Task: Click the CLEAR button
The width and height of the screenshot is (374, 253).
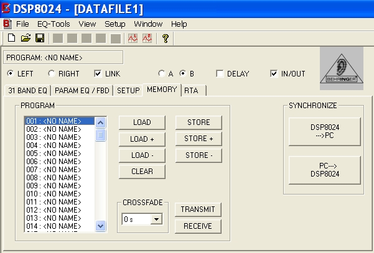Action: click(x=142, y=172)
